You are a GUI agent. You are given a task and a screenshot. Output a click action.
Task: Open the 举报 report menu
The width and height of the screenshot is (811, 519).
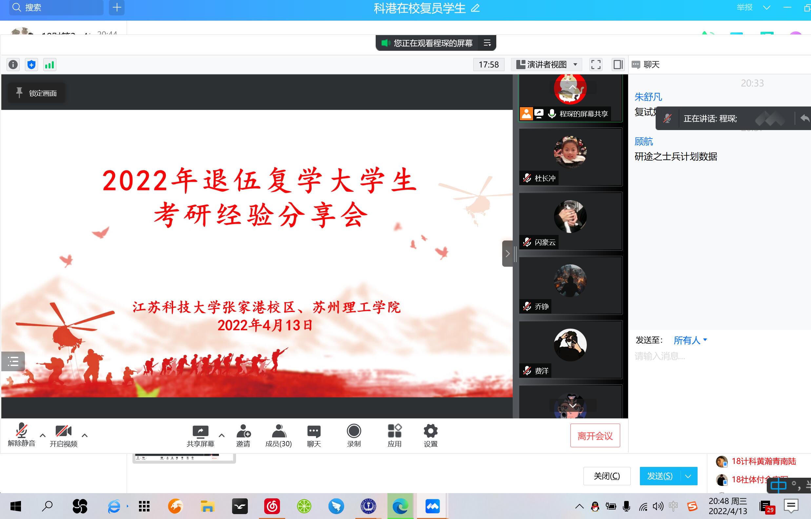pyautogui.click(x=744, y=8)
